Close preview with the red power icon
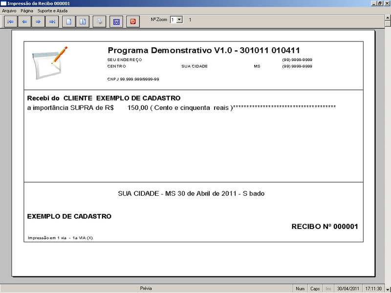 (133, 21)
